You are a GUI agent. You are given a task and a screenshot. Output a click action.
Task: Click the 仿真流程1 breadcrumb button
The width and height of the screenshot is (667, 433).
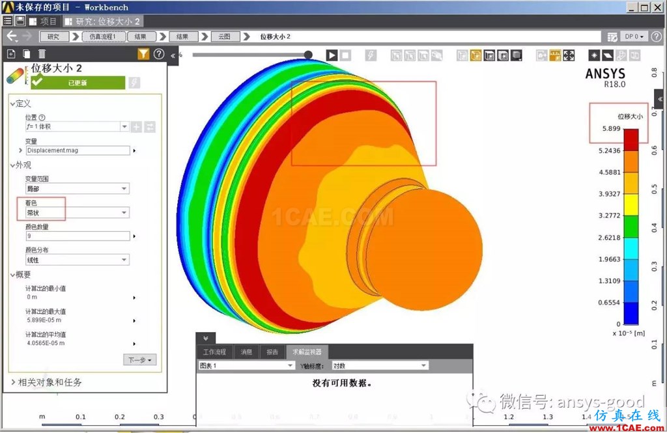[x=104, y=36]
